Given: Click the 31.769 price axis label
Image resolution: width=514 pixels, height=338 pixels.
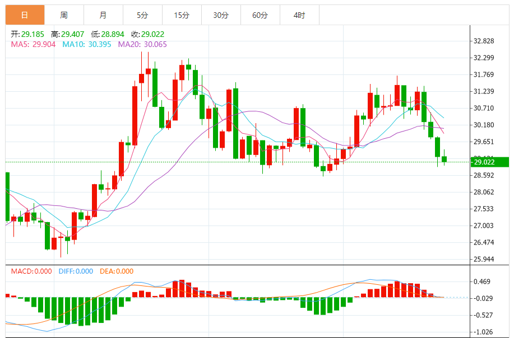Looking at the screenshot, I should coord(484,74).
